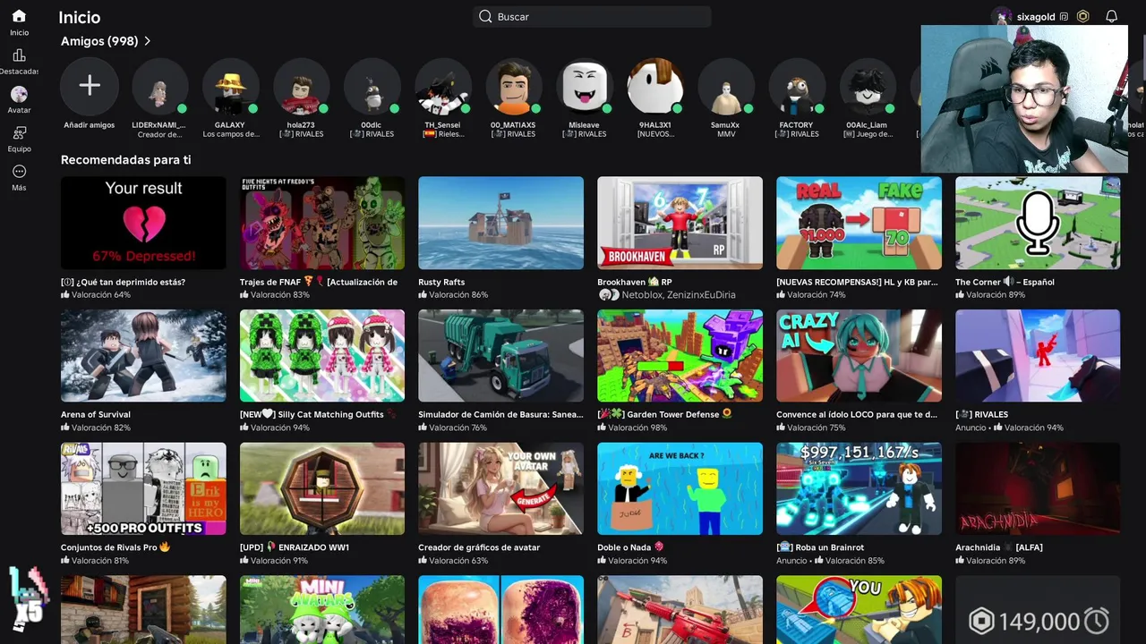The image size is (1146, 644).
Task: Open Arachnidia ALFA game thumbnail
Action: [1038, 488]
